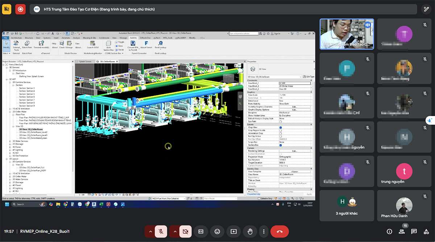The width and height of the screenshot is (435, 242).
Task: Switch to the Architecture ribbon tab
Action: tap(17, 37)
